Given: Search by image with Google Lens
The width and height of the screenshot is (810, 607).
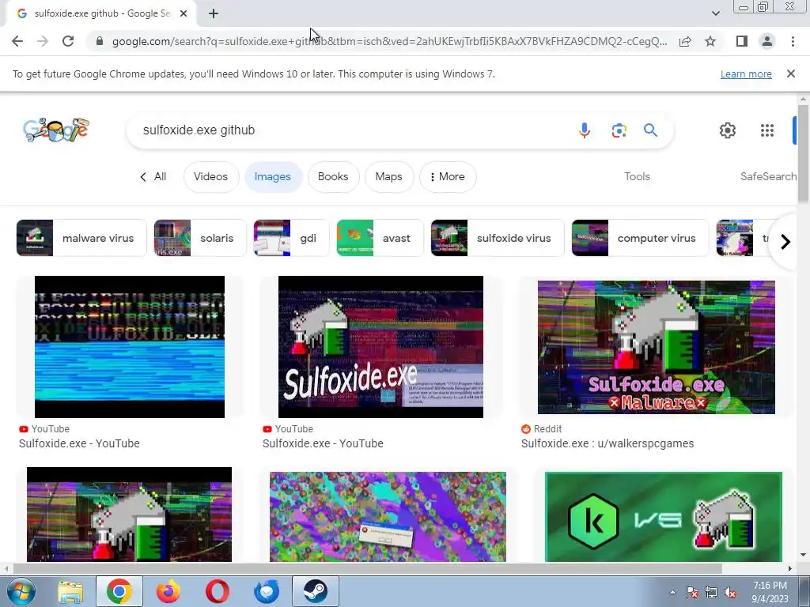Looking at the screenshot, I should pos(619,130).
